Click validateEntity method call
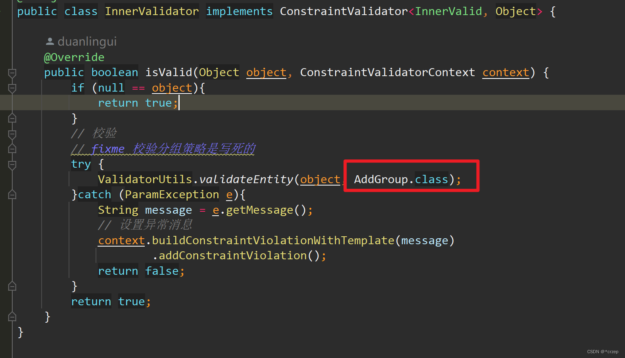Screen dimensions: 625x358 click(x=246, y=180)
